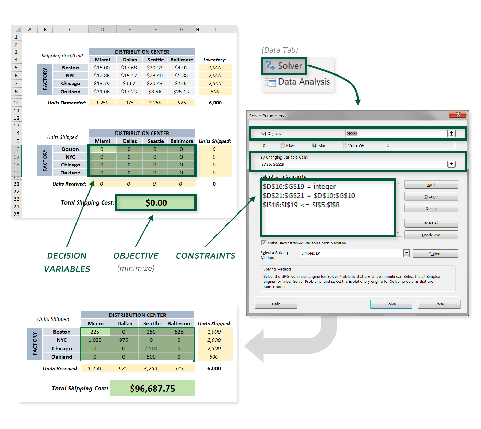
Task: Click the Change constraint button
Action: coord(431,197)
